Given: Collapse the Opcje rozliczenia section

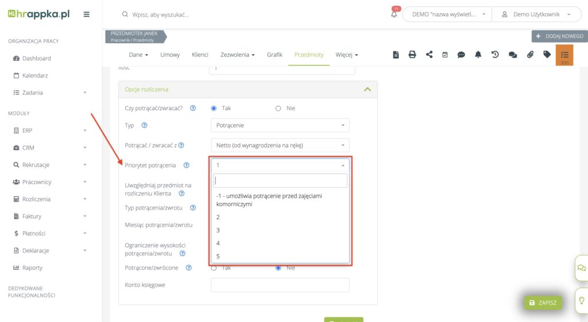Looking at the screenshot, I should [x=367, y=90].
